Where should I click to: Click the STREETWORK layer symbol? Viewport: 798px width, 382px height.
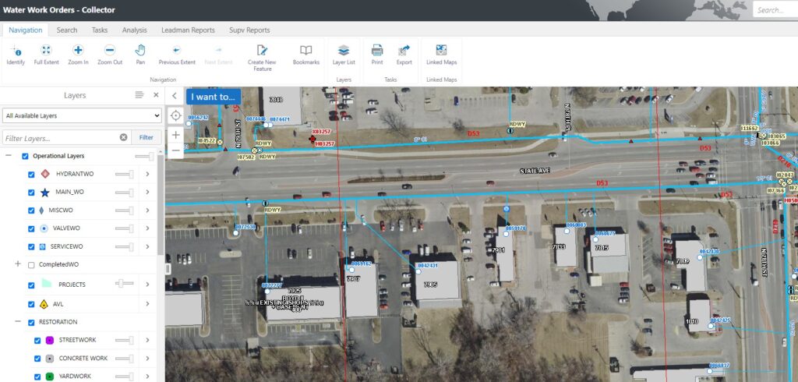point(49,340)
